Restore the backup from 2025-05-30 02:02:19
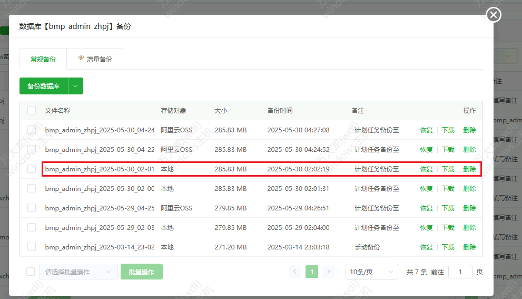The width and height of the screenshot is (522, 299). pos(426,169)
